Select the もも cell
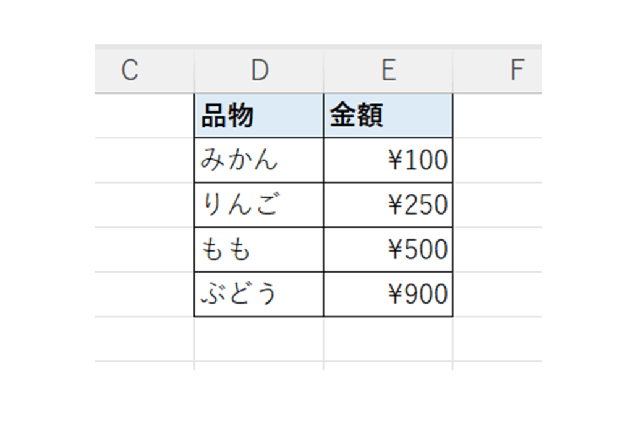This screenshot has width=633, height=426. pos(258,249)
